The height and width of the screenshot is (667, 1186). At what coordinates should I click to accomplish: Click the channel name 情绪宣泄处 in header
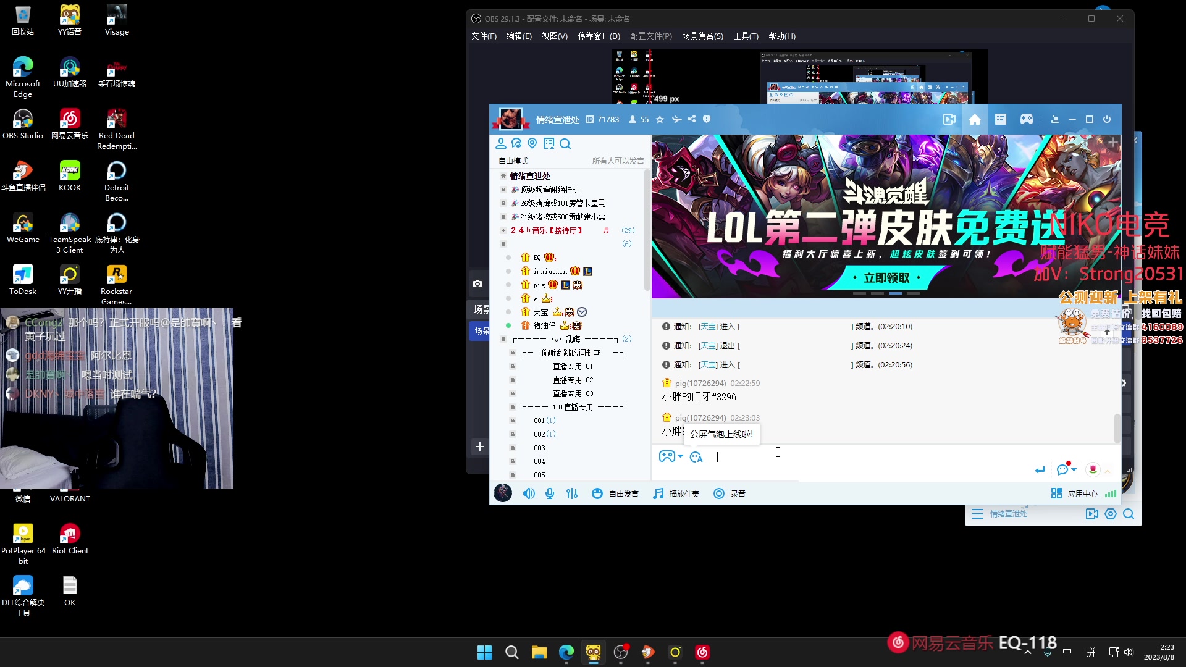tap(557, 120)
